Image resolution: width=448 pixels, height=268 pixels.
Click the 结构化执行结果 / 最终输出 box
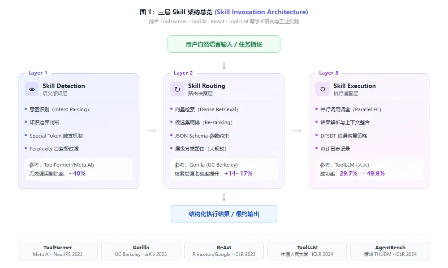[224, 214]
